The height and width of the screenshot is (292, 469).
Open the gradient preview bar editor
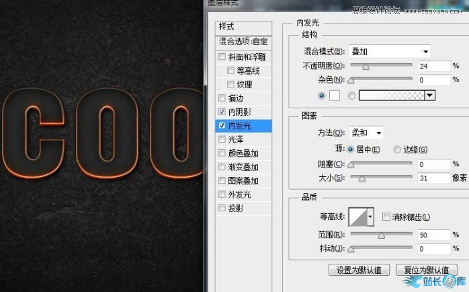pos(392,96)
